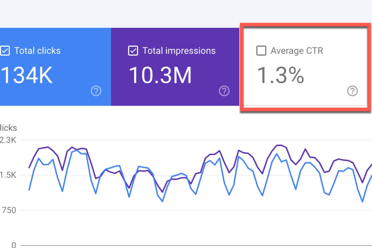Click the help icon on Total impressions card
The height and width of the screenshot is (248, 372).
click(x=224, y=91)
